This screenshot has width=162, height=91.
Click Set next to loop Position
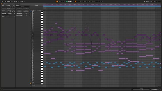point(7,10)
